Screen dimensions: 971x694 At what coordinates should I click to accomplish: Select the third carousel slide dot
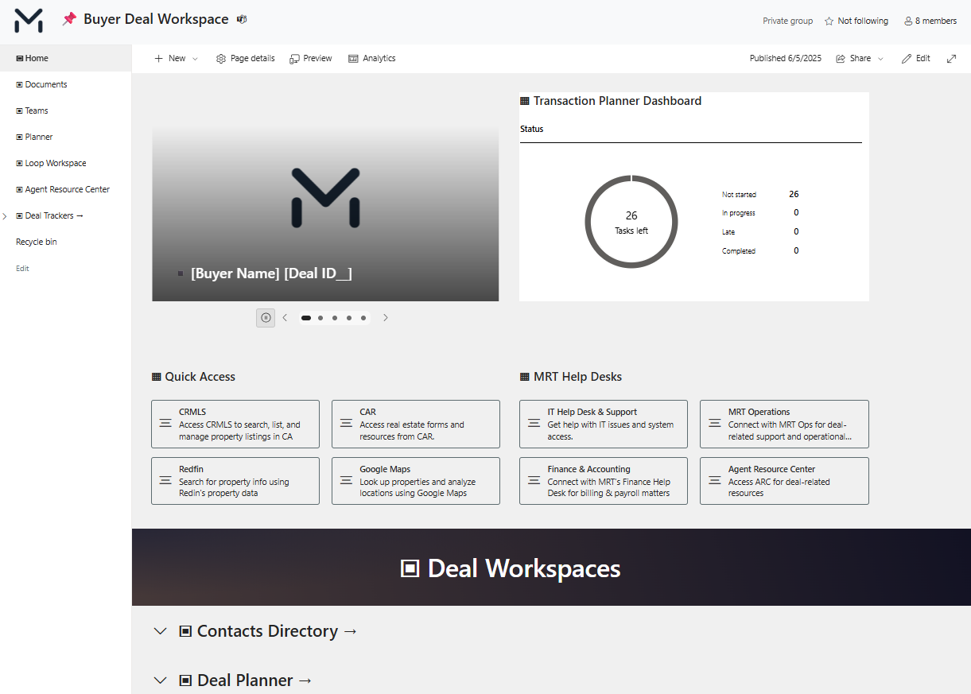335,318
